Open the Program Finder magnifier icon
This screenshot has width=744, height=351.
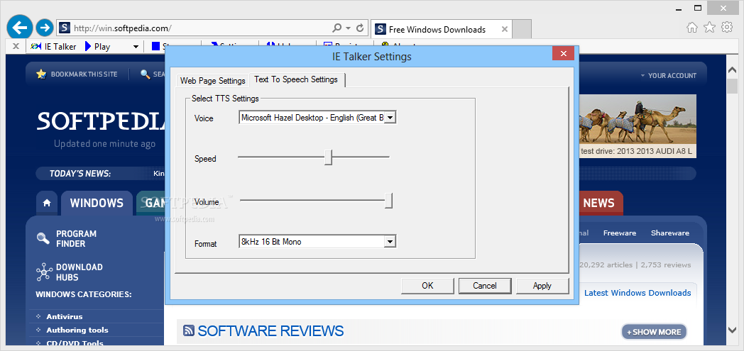[x=43, y=238]
